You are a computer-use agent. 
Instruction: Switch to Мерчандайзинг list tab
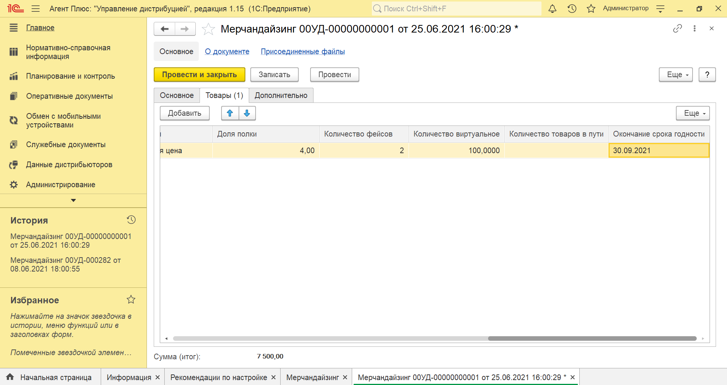point(312,377)
